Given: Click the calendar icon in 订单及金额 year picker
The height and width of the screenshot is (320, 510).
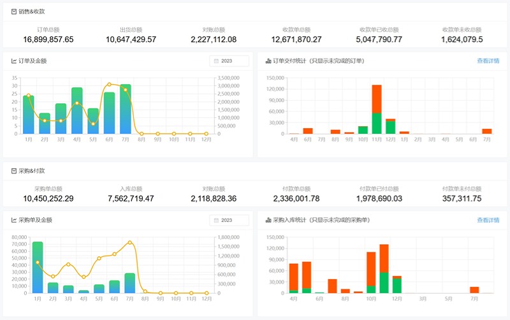Looking at the screenshot, I should coord(216,61).
